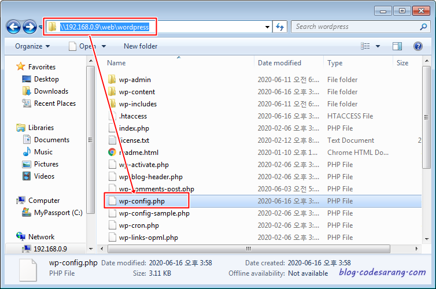Click the horizontal scroll right arrow
The height and width of the screenshot is (289, 436).
(x=416, y=249)
